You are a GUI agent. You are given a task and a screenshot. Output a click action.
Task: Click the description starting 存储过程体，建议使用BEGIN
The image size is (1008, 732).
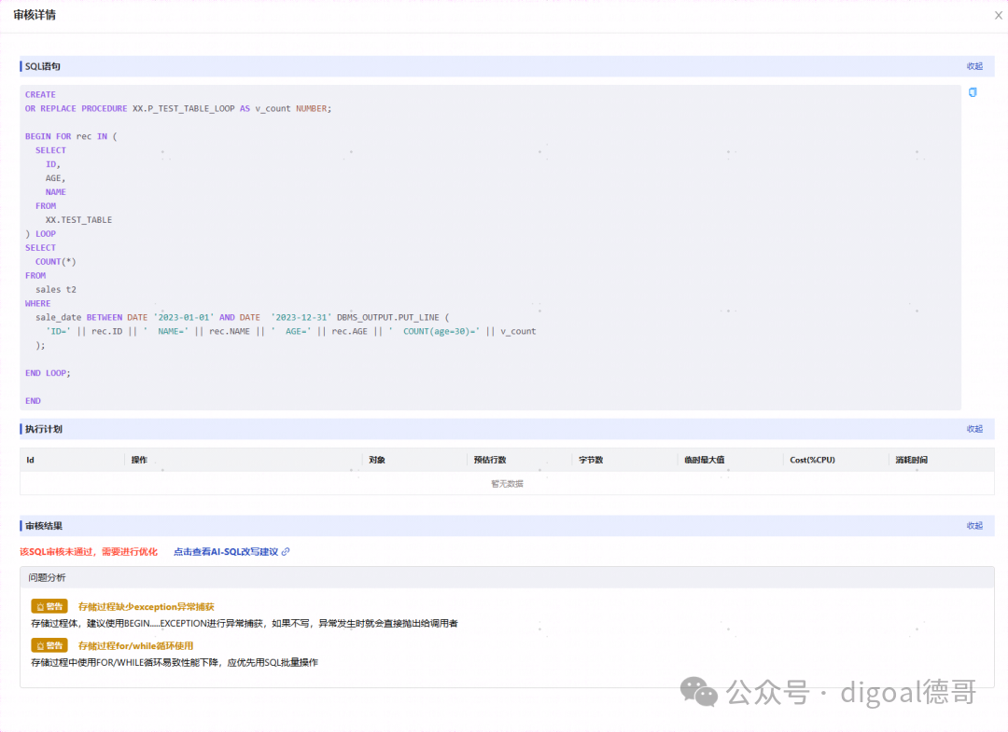pos(245,624)
